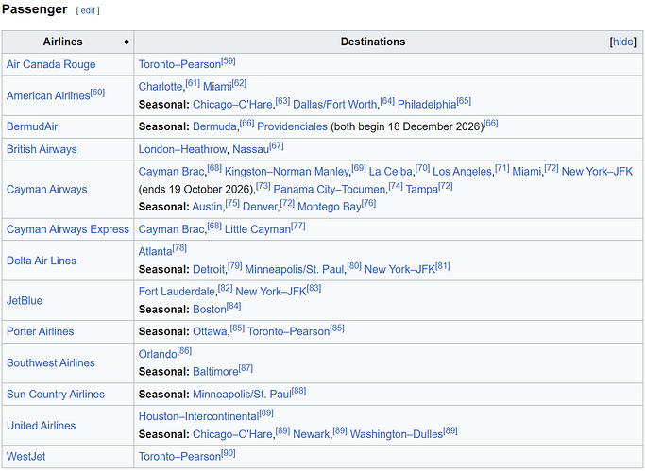Click the Montego Bay destination link
This screenshot has height=471, width=645.
coord(330,207)
